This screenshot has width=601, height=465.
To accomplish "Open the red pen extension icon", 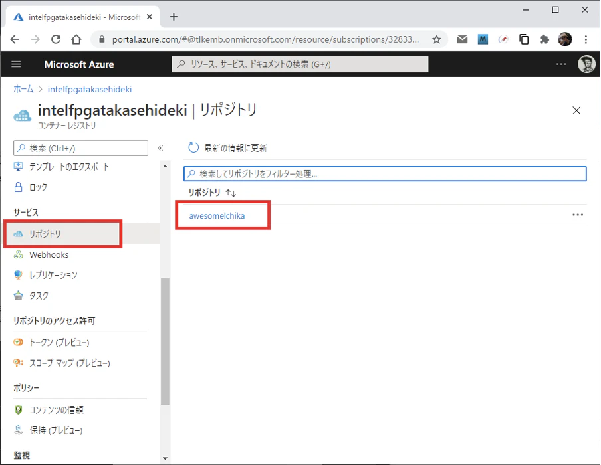I will click(503, 39).
